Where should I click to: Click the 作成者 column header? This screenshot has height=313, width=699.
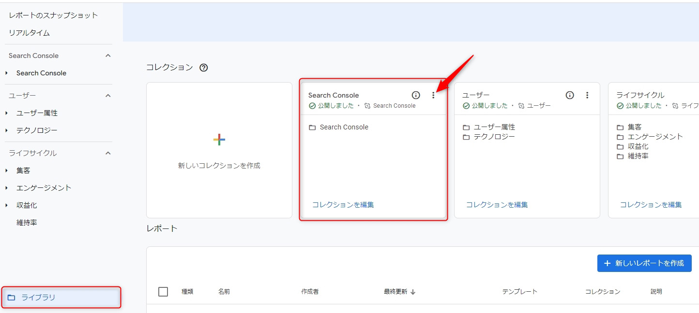click(x=310, y=292)
